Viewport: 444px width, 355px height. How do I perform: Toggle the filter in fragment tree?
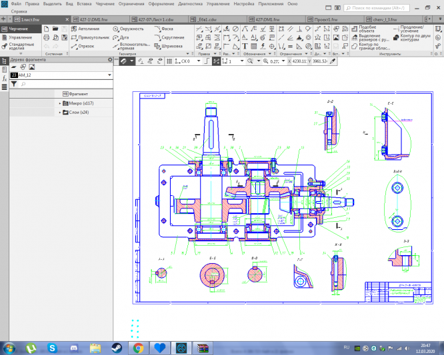point(14,84)
